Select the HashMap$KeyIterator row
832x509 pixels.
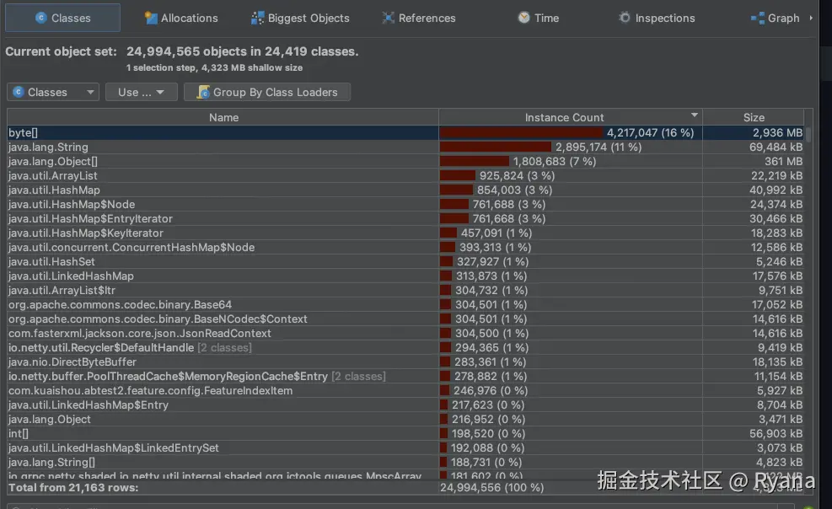[x=406, y=233]
